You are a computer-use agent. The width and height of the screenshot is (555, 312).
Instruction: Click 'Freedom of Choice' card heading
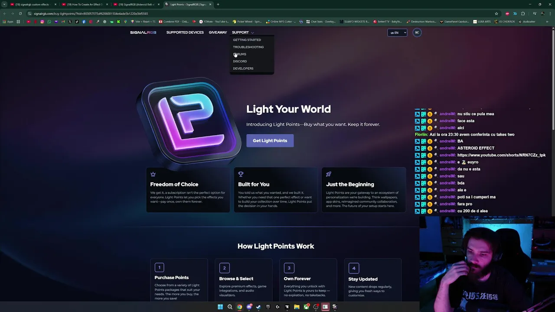tap(174, 184)
